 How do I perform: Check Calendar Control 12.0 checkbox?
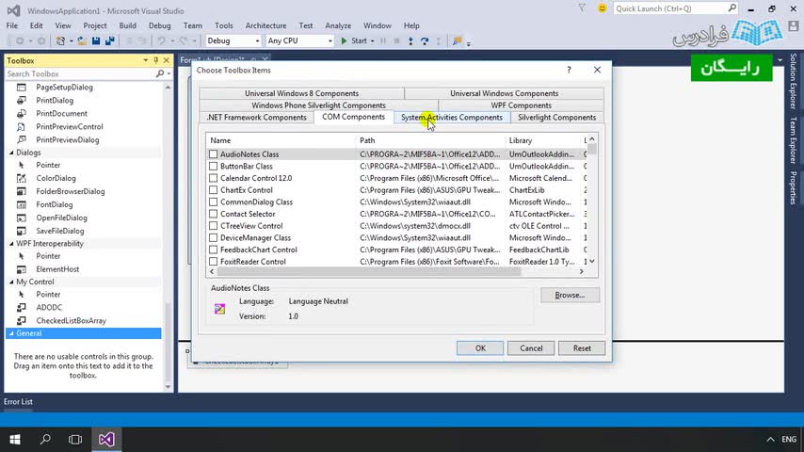point(214,178)
